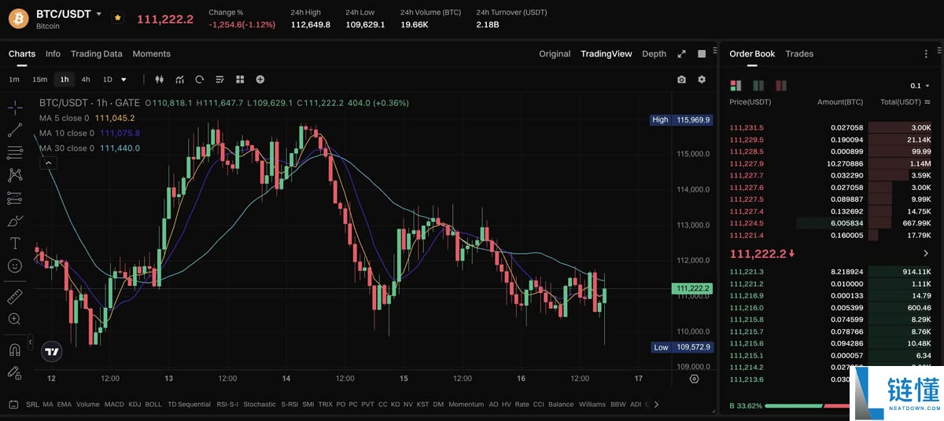Viewport: 944px width, 421px height.
Task: Toggle lock all drawing tools
Action: click(14, 372)
